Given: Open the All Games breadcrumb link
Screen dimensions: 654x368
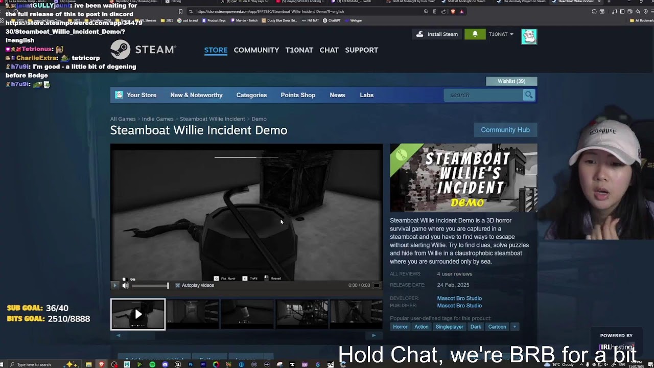Looking at the screenshot, I should [x=123, y=119].
